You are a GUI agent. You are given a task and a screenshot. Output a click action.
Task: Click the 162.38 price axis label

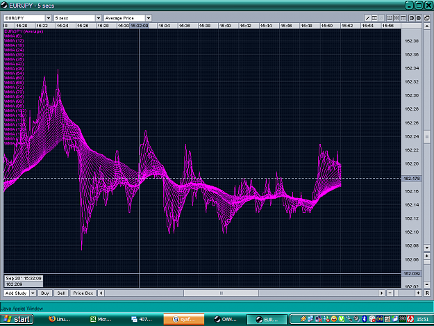[412, 41]
